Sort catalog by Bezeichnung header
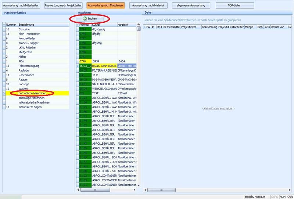The width and height of the screenshot is (294, 199). click(43, 25)
